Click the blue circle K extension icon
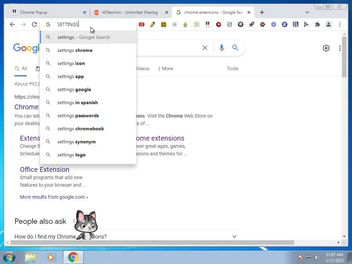The image size is (352, 264). coord(284,24)
